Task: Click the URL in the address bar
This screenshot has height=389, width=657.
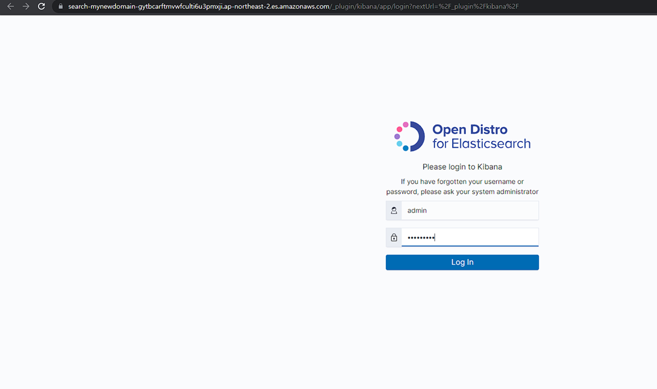Action: [x=294, y=6]
